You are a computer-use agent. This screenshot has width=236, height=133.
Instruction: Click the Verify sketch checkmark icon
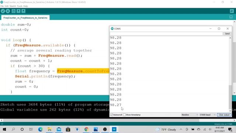tap(3, 11)
